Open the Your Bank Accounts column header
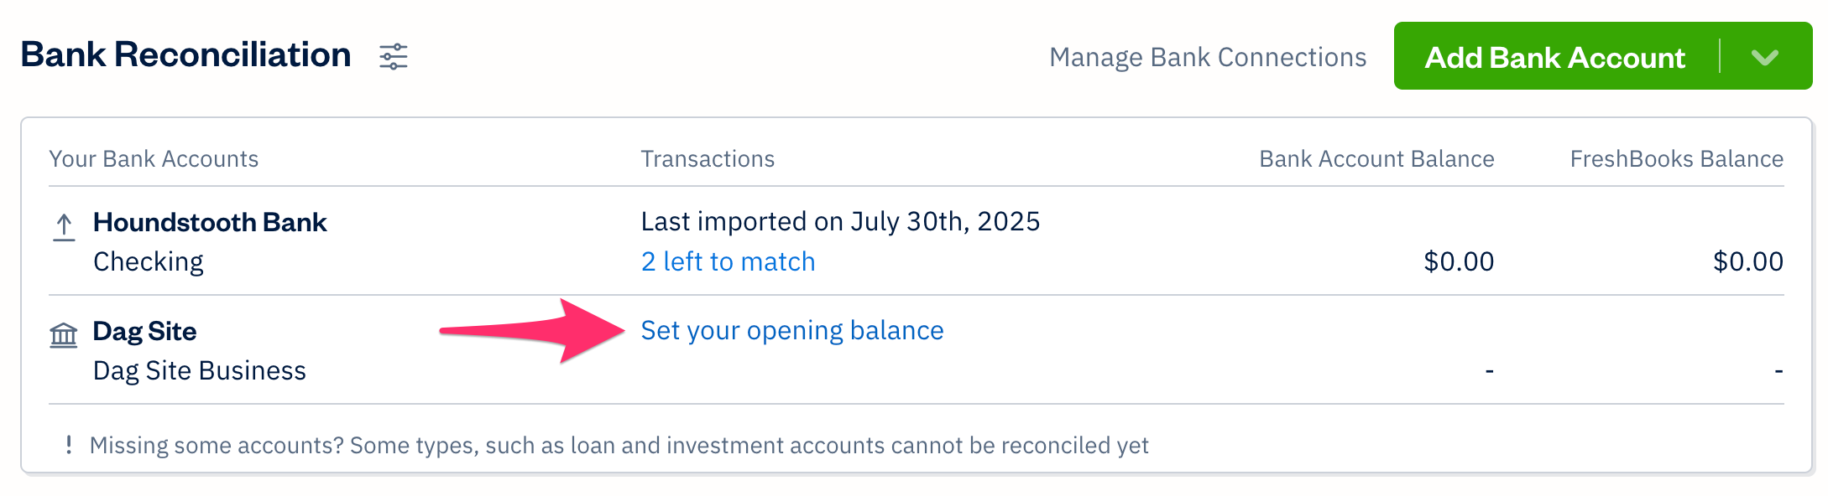 154,158
